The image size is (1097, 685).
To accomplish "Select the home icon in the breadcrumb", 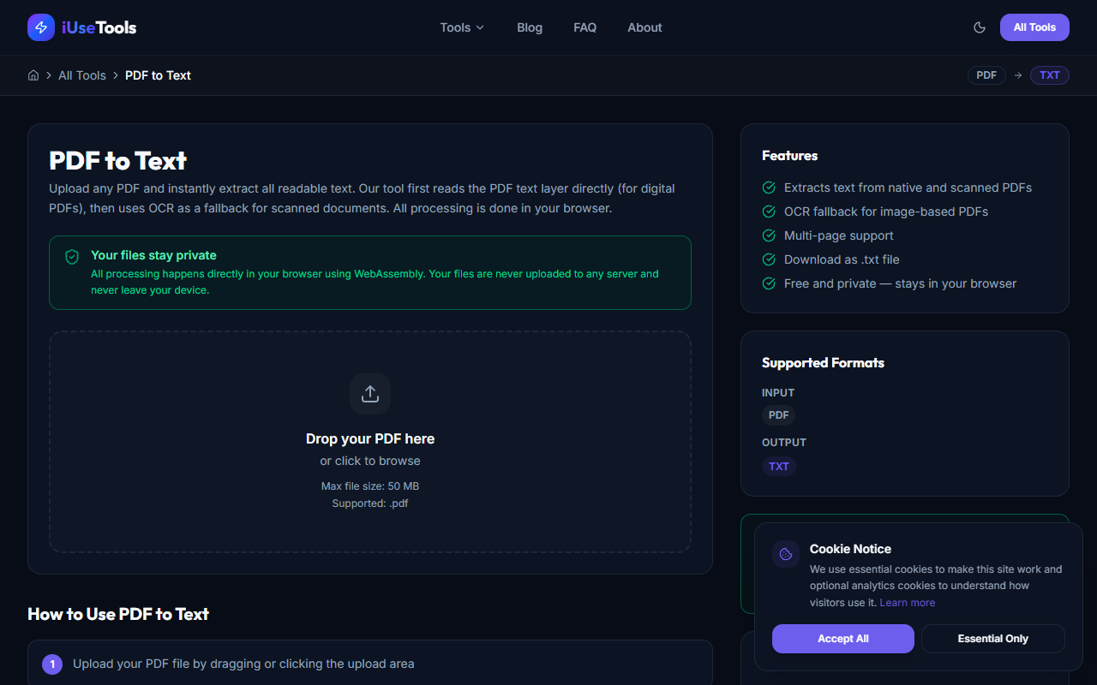I will coord(33,74).
